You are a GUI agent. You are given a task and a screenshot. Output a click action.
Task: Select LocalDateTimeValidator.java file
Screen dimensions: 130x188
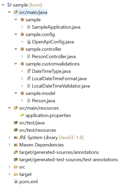point(61,86)
